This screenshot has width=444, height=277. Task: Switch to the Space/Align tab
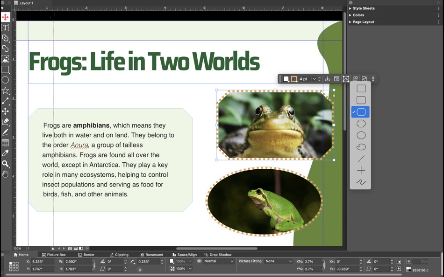(x=184, y=255)
